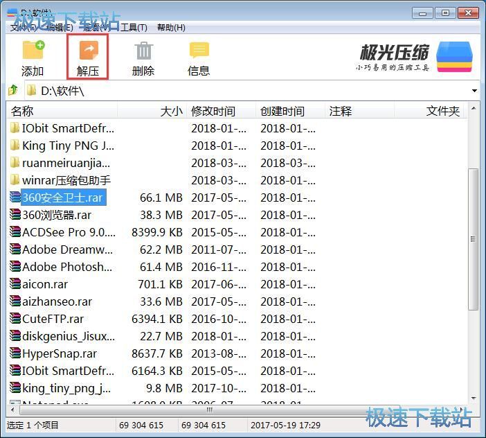Click vertical scrollbar down arrow

point(474,398)
